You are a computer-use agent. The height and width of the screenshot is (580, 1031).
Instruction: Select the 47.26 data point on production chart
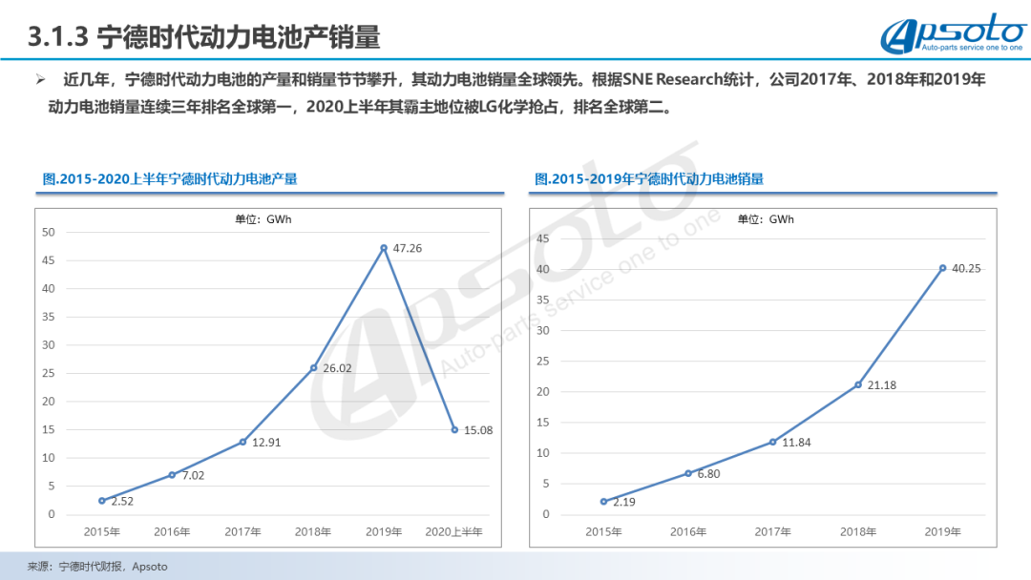pos(384,248)
